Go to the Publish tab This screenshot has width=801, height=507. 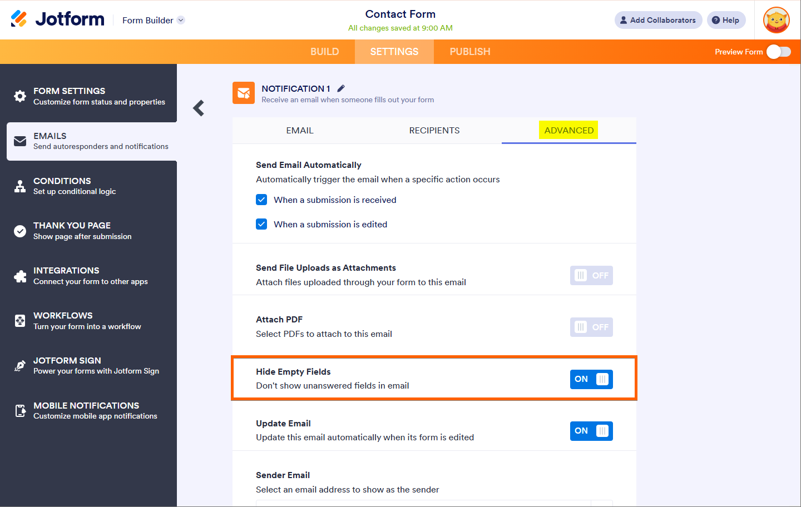470,52
